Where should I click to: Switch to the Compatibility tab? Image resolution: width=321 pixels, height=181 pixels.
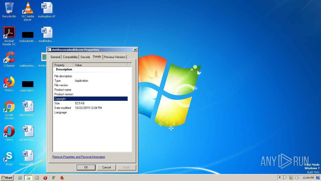70,57
